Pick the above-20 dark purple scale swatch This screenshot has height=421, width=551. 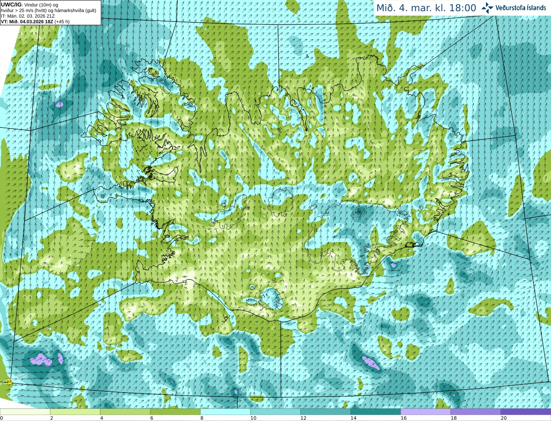pos(526,412)
